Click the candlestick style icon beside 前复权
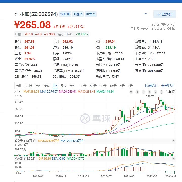Viewport: 182px width, 182px height. 162,92
